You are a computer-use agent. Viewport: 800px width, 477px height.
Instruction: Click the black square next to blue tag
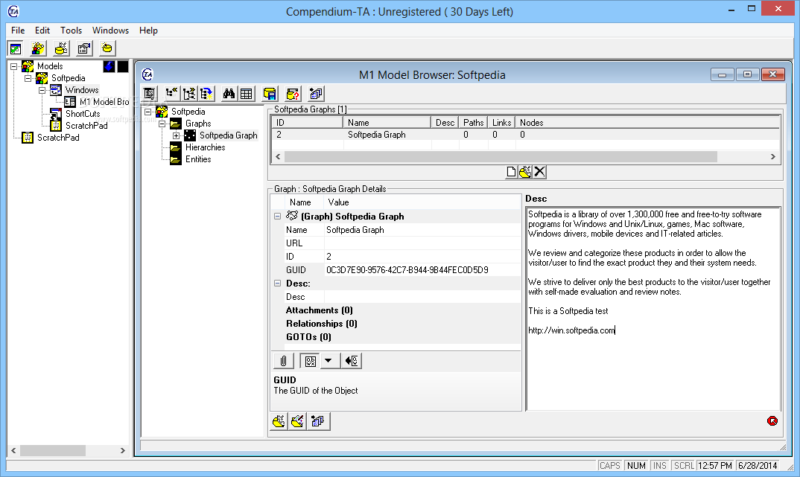coord(123,66)
